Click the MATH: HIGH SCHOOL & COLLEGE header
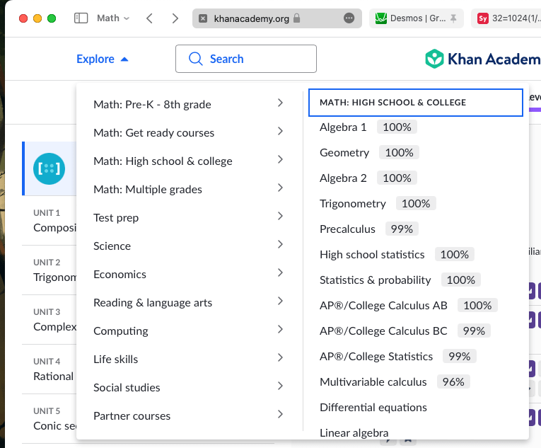 pos(416,103)
